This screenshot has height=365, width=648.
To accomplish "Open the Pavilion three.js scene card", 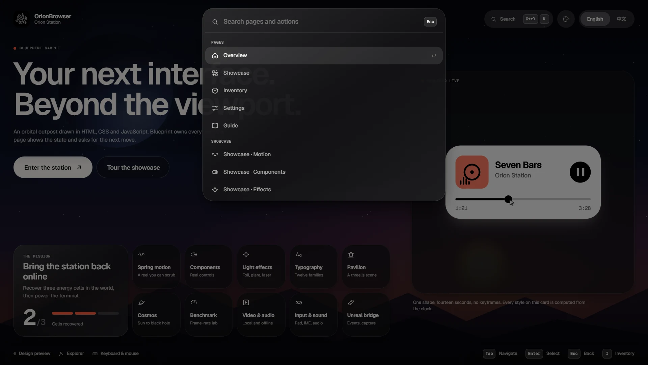I will (366, 267).
